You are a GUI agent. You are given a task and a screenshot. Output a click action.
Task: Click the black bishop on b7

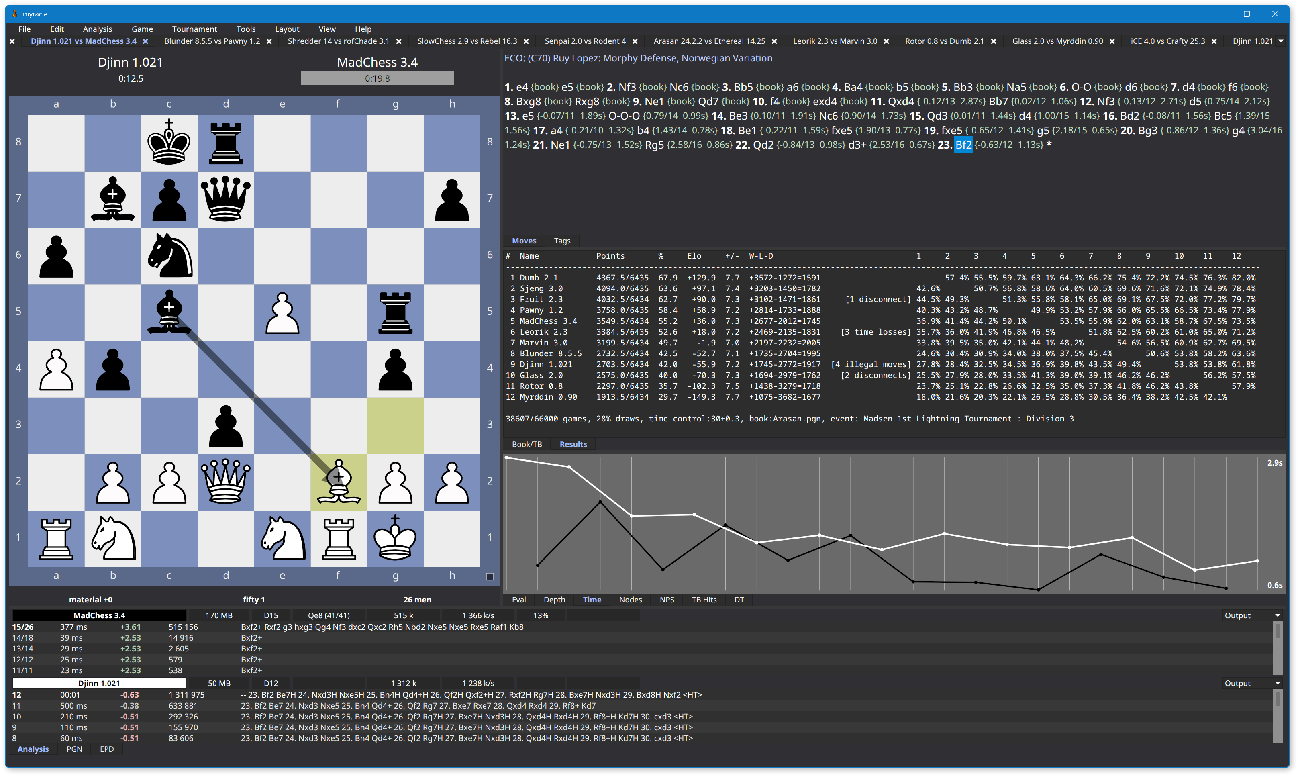112,199
